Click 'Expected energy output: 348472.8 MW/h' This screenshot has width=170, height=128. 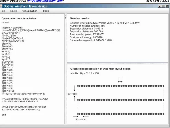coord(91,40)
